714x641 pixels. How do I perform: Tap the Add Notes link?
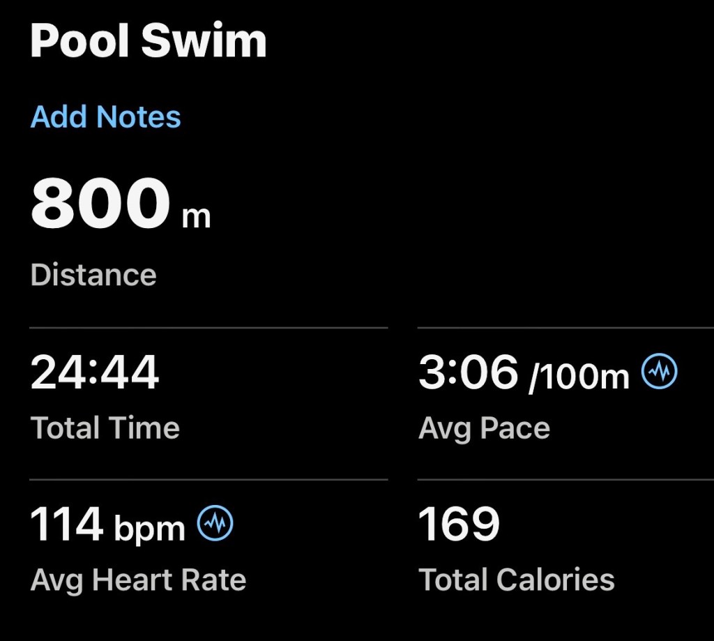106,116
